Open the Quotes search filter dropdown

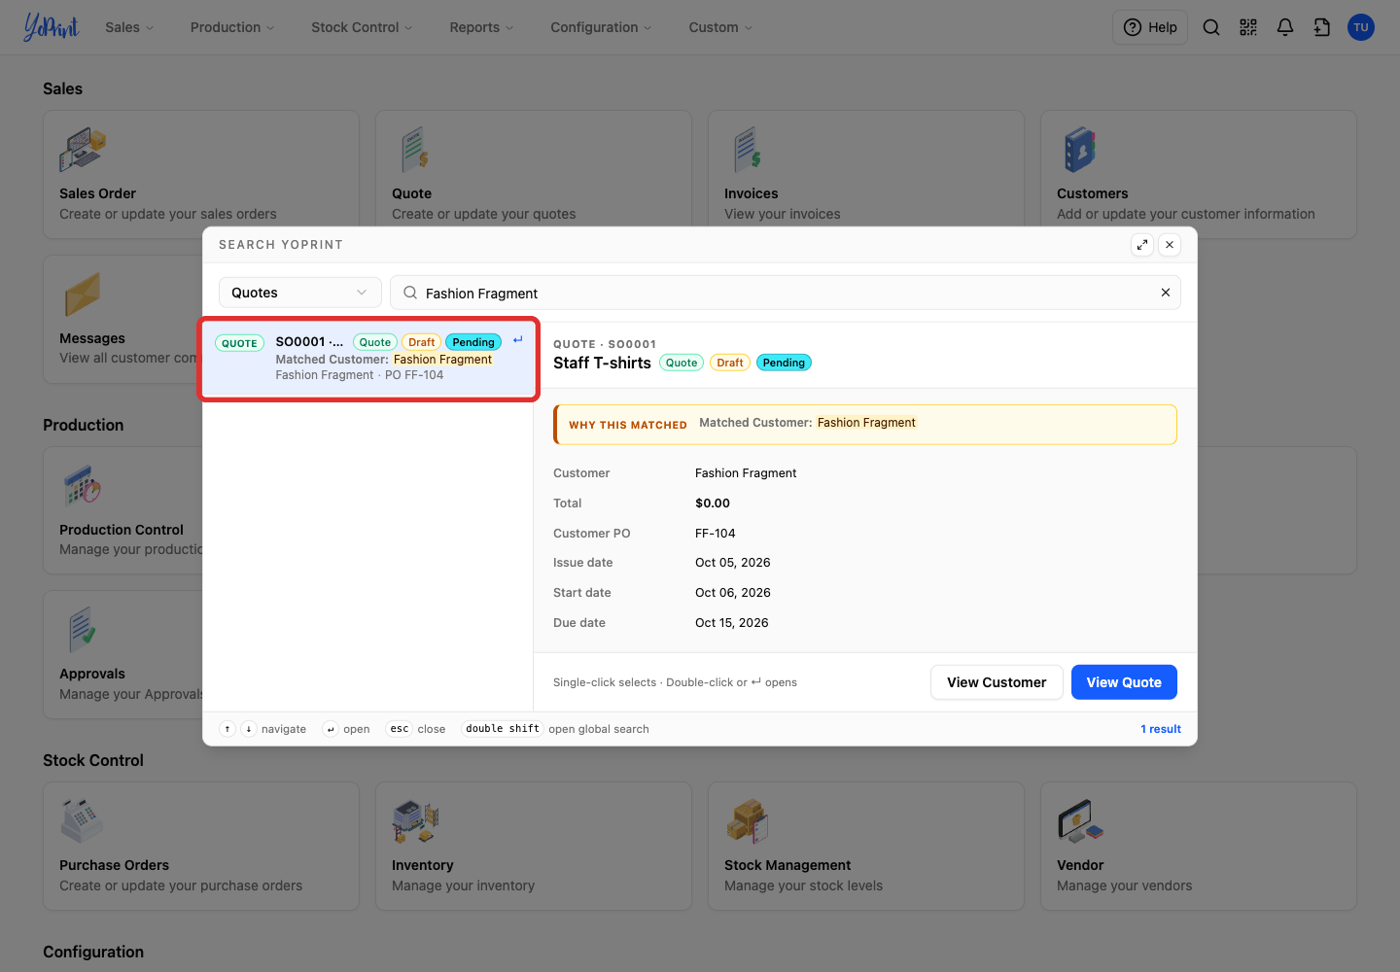pyautogui.click(x=299, y=293)
